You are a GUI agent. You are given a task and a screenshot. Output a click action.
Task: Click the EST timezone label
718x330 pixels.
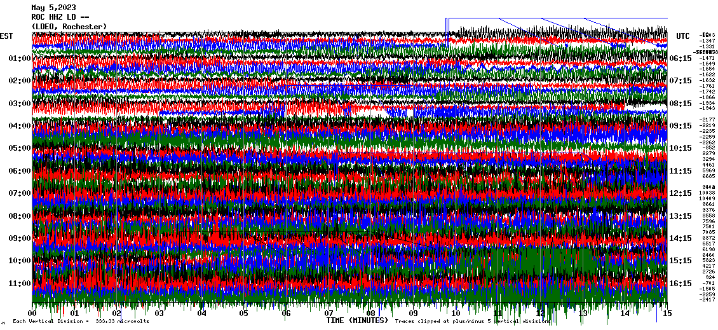click(x=6, y=36)
